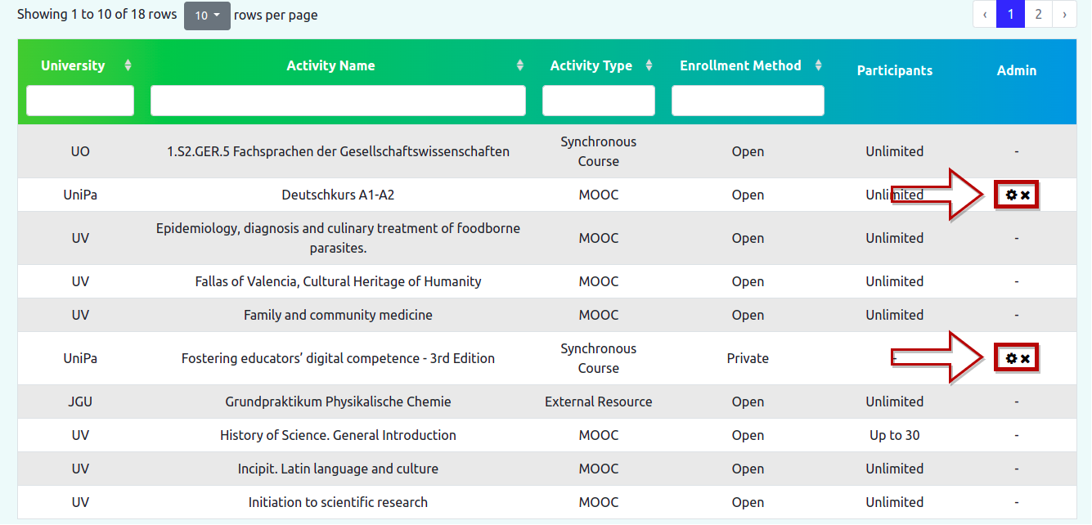Click the Enrollment Method column header

741,65
